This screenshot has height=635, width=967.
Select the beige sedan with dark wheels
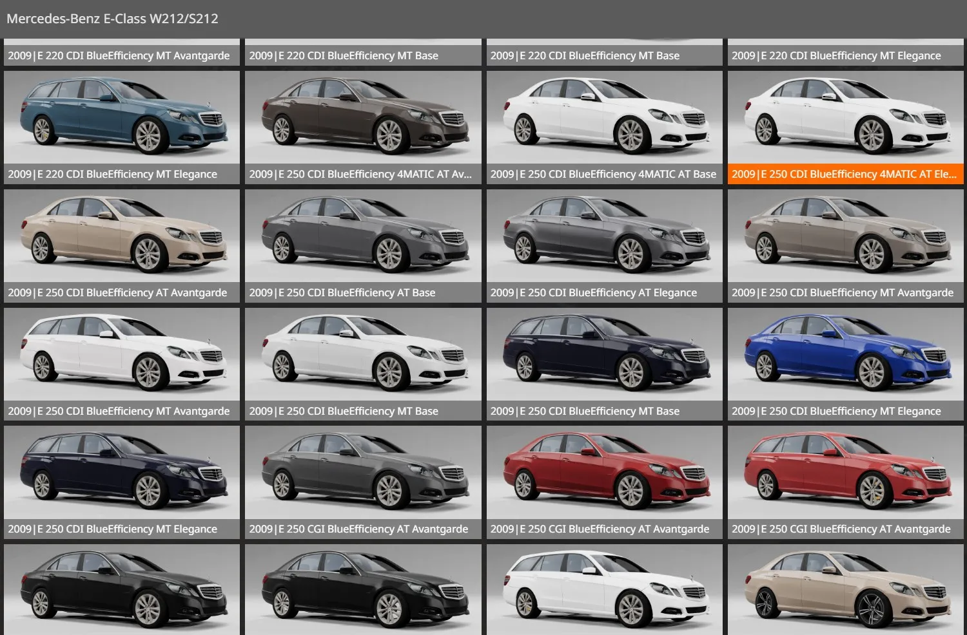(846, 589)
